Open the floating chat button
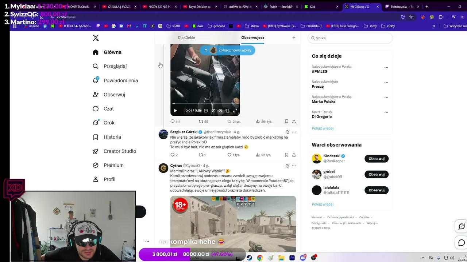 [462, 243]
